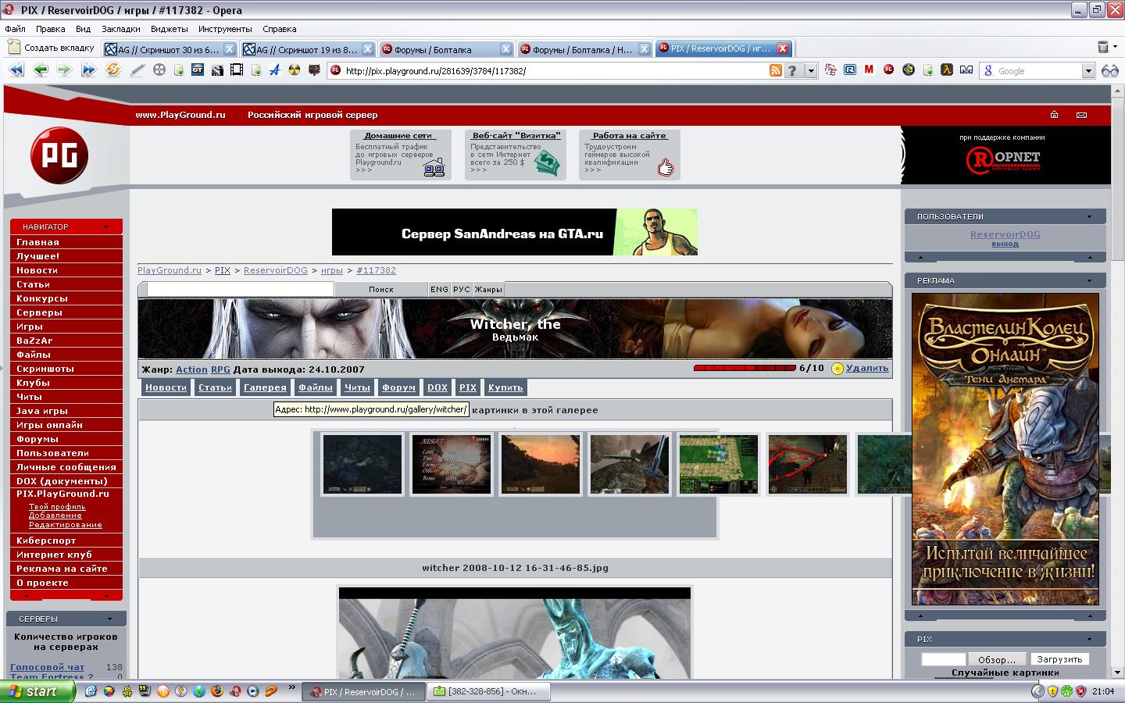Click the Action genre link

point(191,369)
